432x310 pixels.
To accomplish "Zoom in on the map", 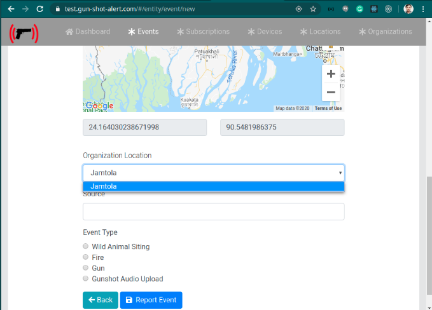I will coord(331,74).
